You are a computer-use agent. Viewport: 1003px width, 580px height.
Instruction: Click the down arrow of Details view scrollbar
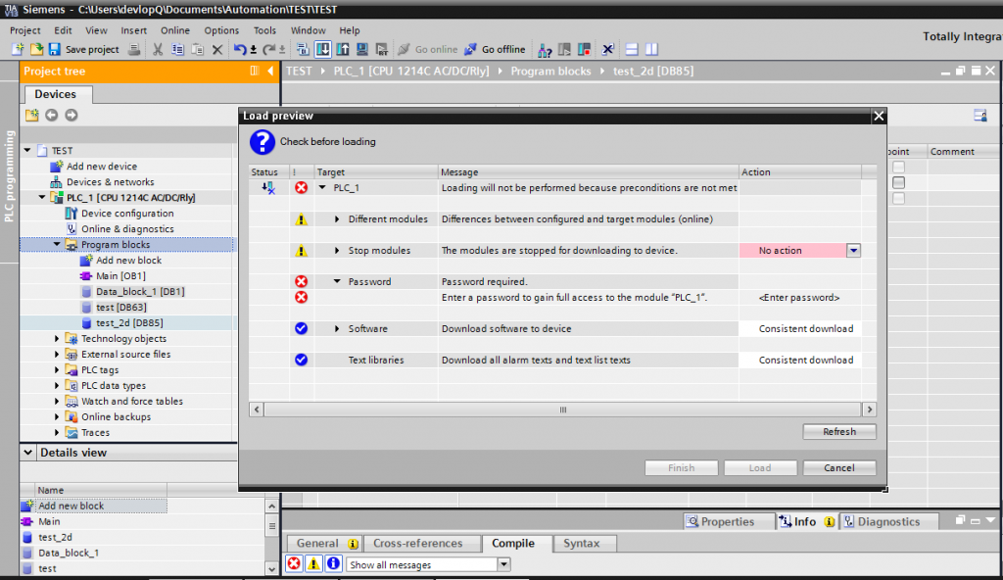[272, 568]
